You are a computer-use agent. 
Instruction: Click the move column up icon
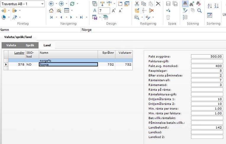tap(109, 4)
